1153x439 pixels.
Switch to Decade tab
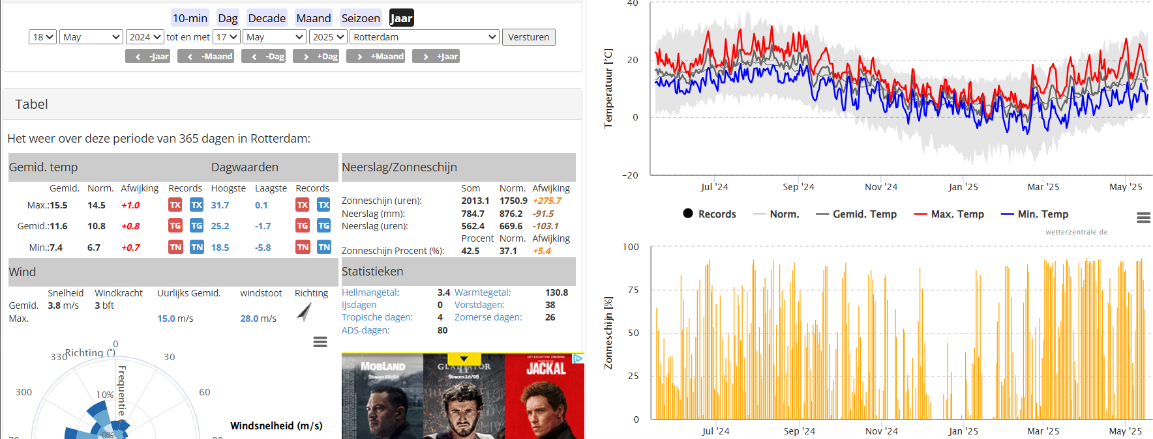[x=267, y=18]
